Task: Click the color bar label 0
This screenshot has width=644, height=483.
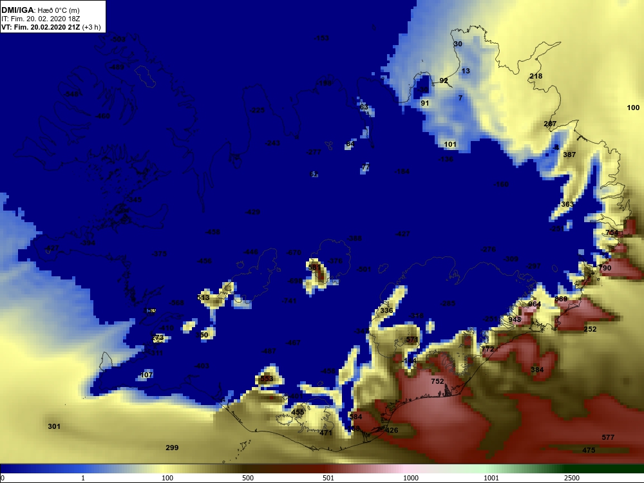Action: tap(3, 478)
